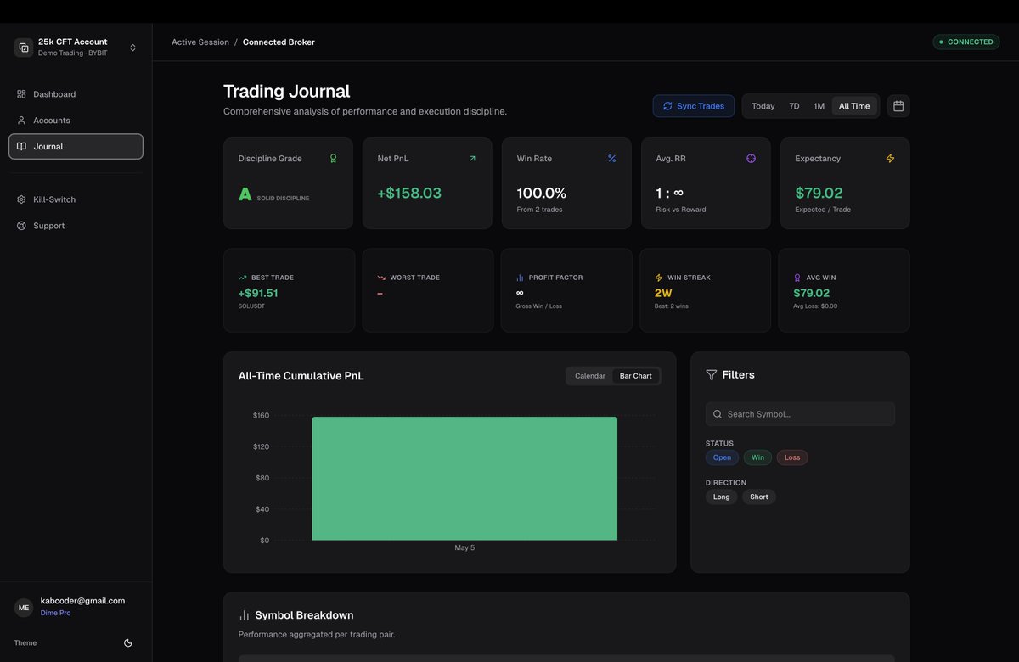This screenshot has width=1019, height=662.
Task: Click the kabcoder@gmail.com profile name
Action: (x=82, y=601)
